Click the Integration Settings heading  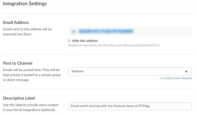(25, 4)
